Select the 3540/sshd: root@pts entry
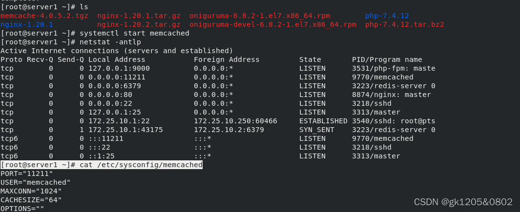 394,121
